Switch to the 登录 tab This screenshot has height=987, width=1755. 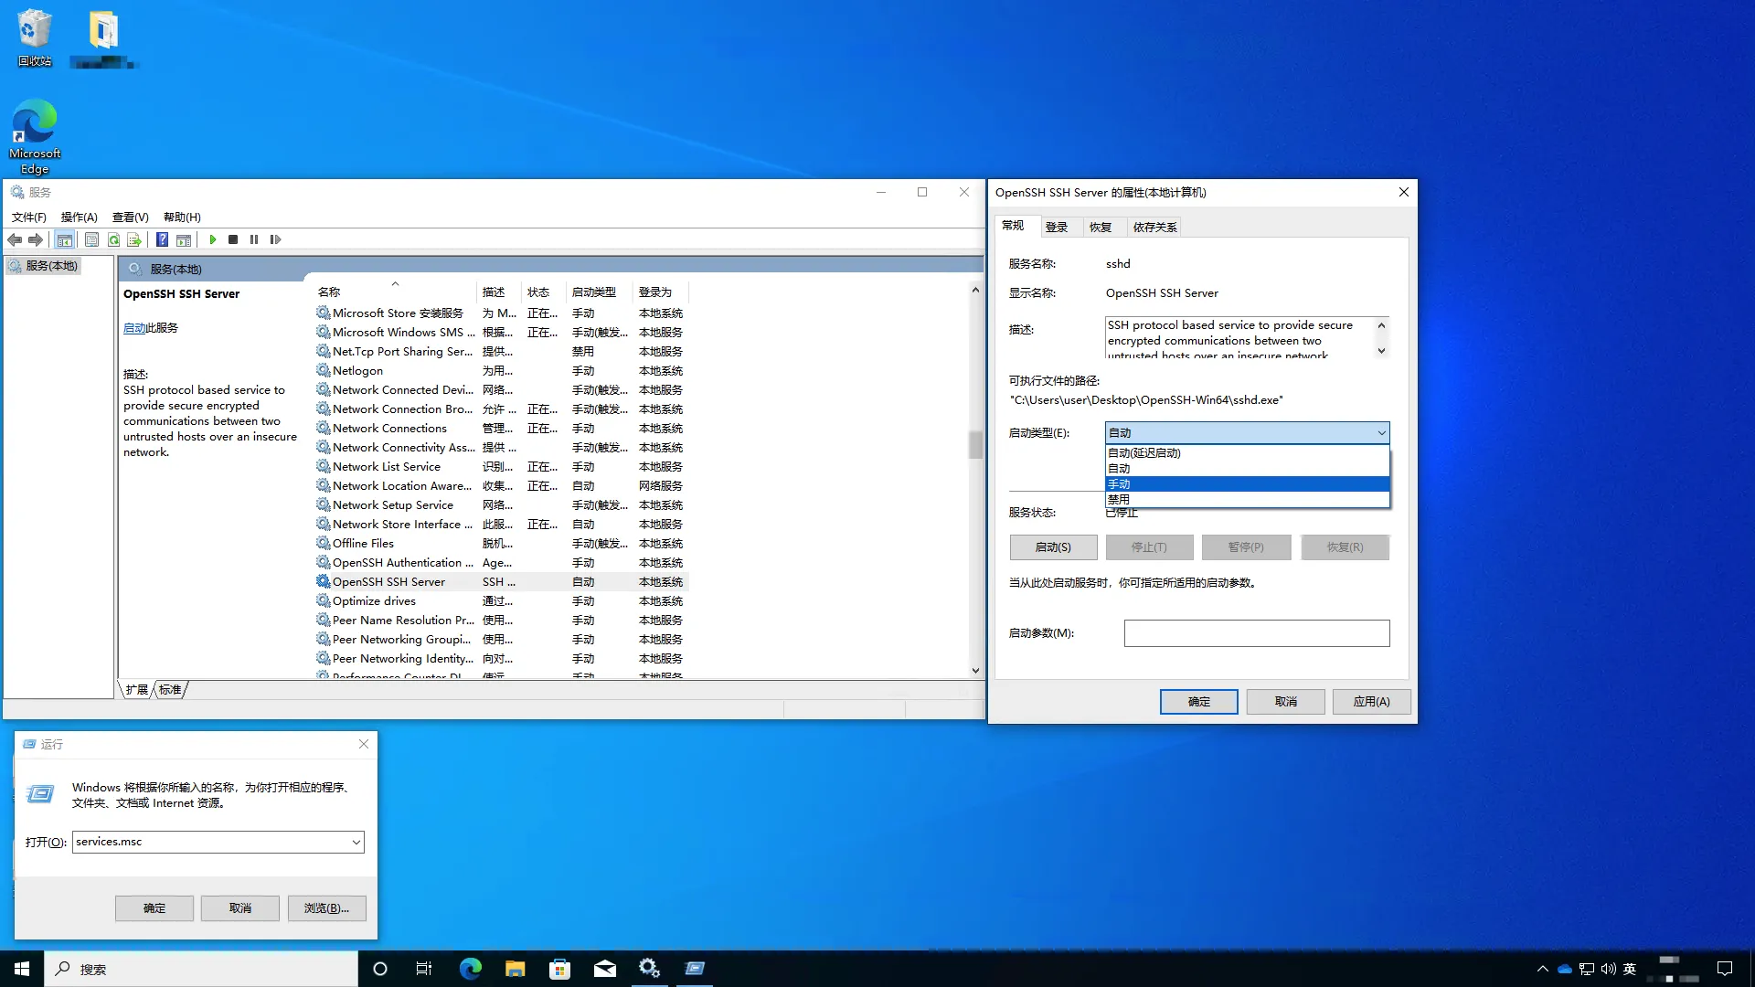point(1057,227)
